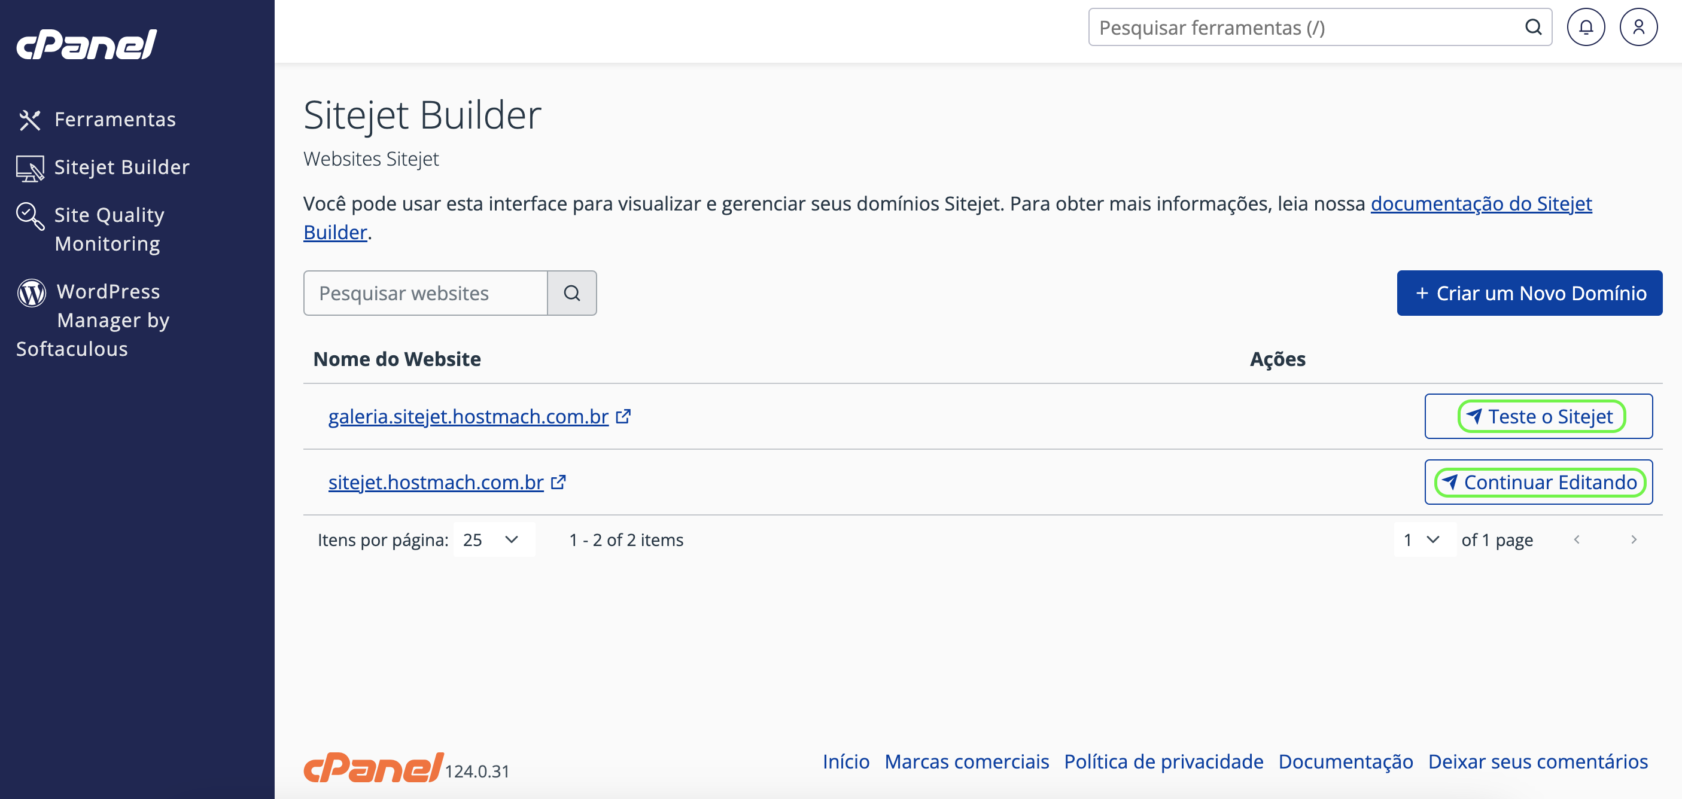Click the version number 124.0.31
Screen dimensions: 1682x799
click(477, 771)
